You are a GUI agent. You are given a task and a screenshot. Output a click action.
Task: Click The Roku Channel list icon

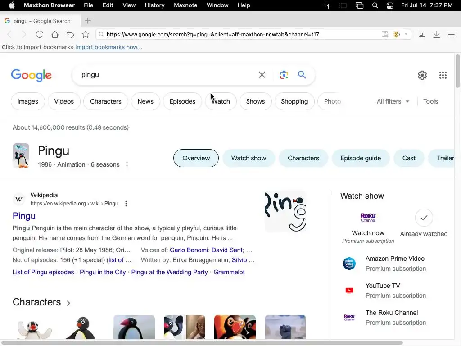pyautogui.click(x=349, y=318)
